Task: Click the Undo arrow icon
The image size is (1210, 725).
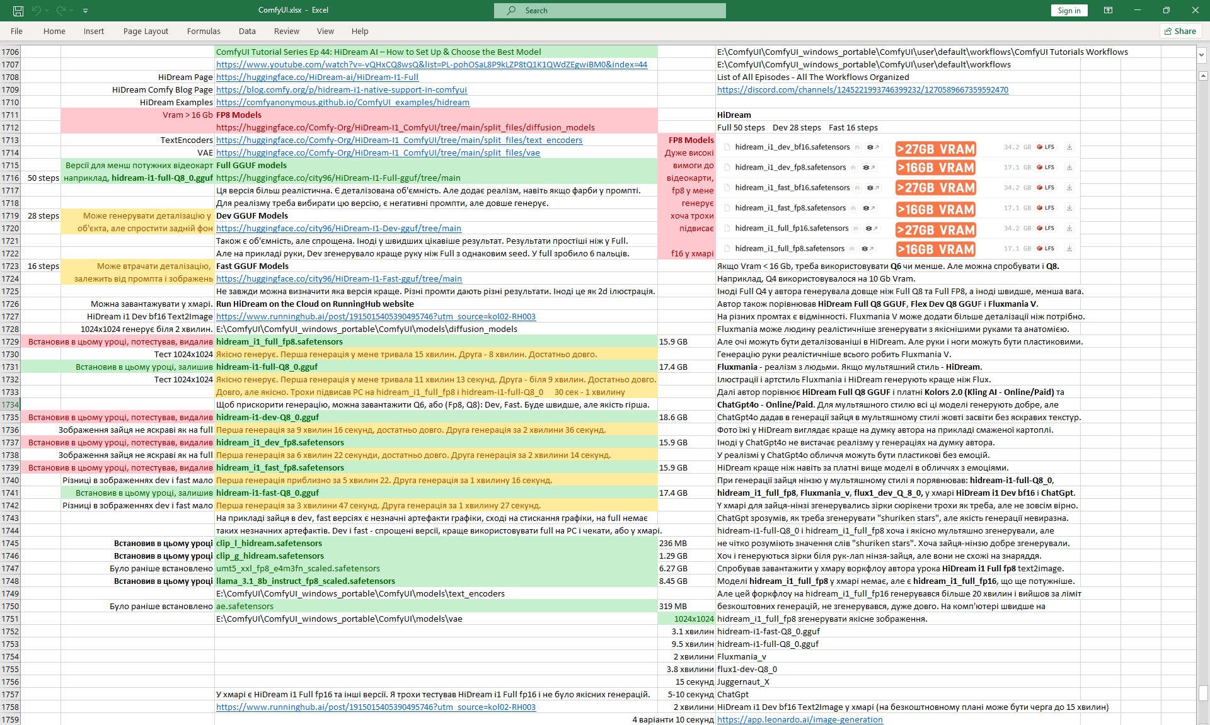Action: coord(37,11)
